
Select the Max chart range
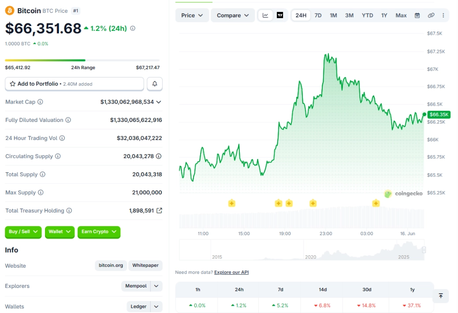pos(401,15)
